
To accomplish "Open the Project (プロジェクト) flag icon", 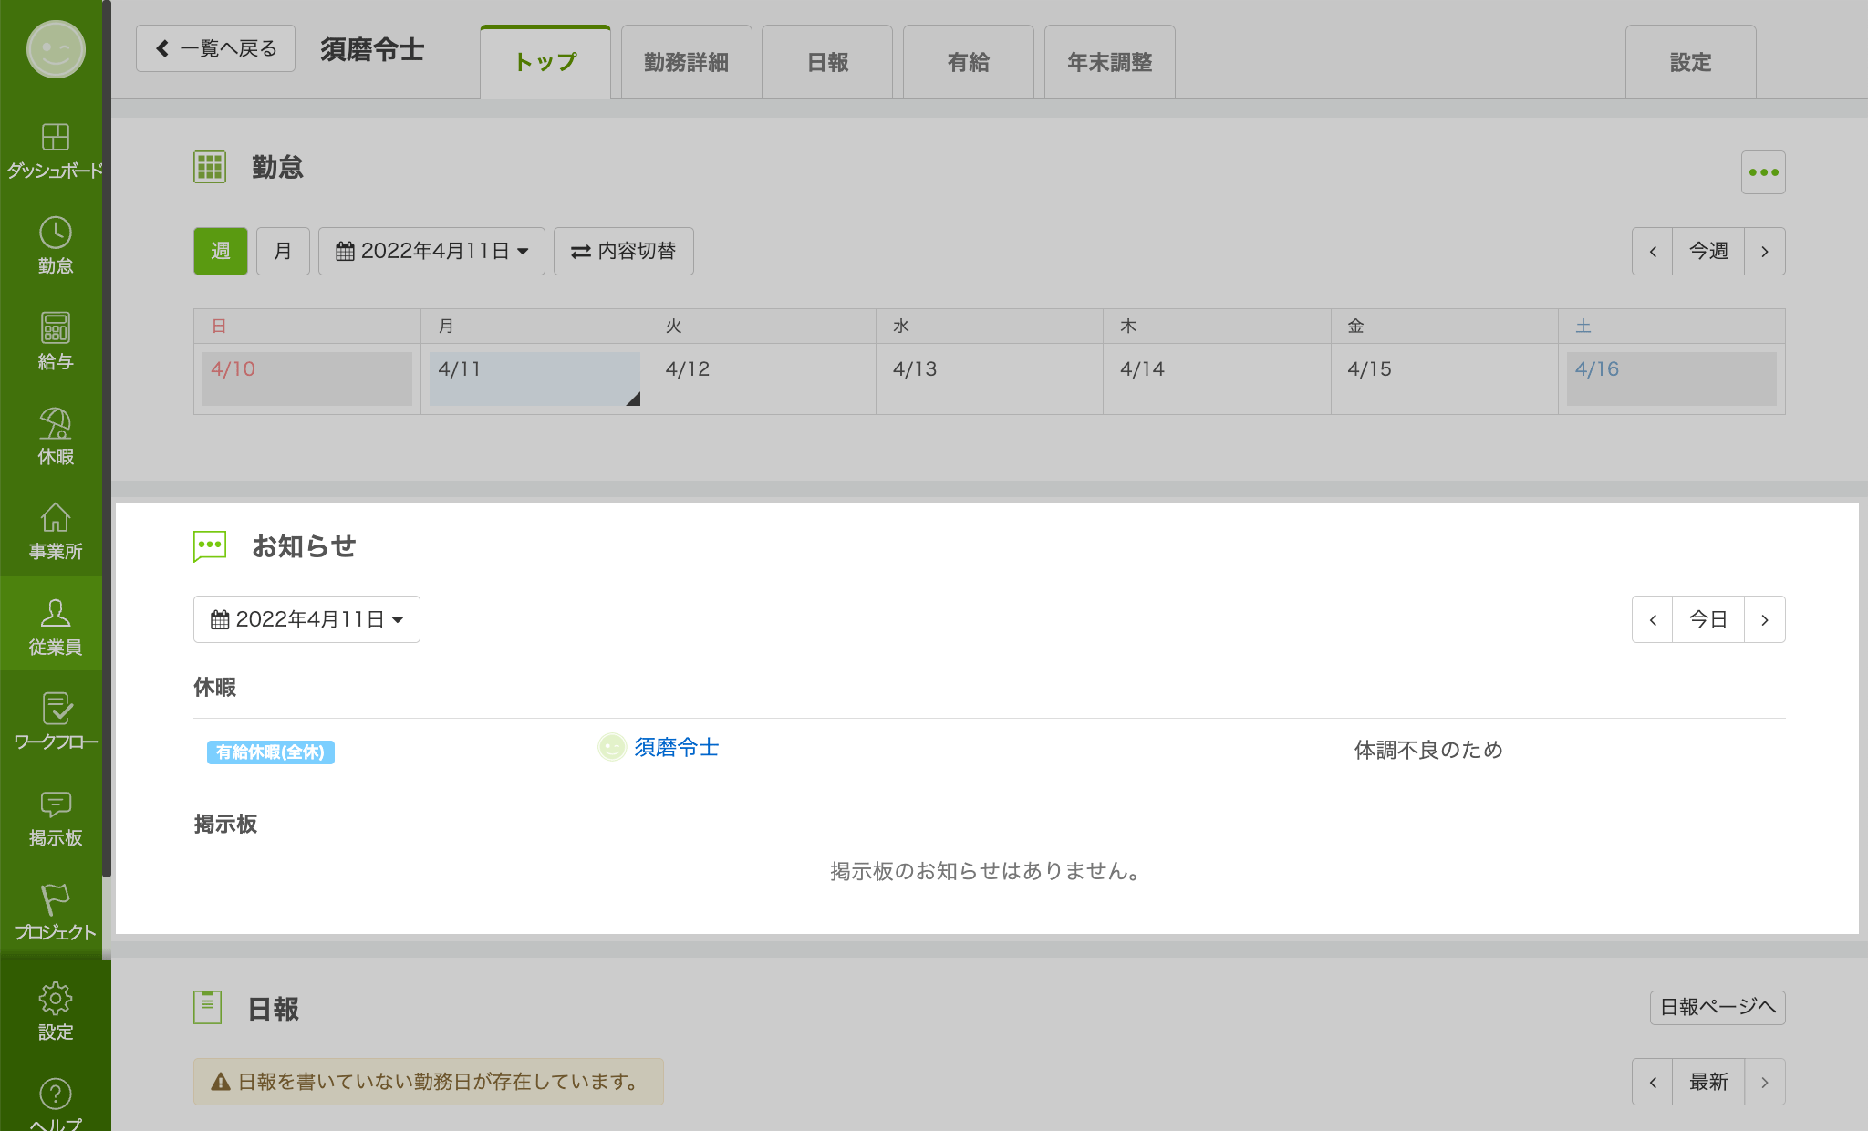I will pyautogui.click(x=55, y=912).
